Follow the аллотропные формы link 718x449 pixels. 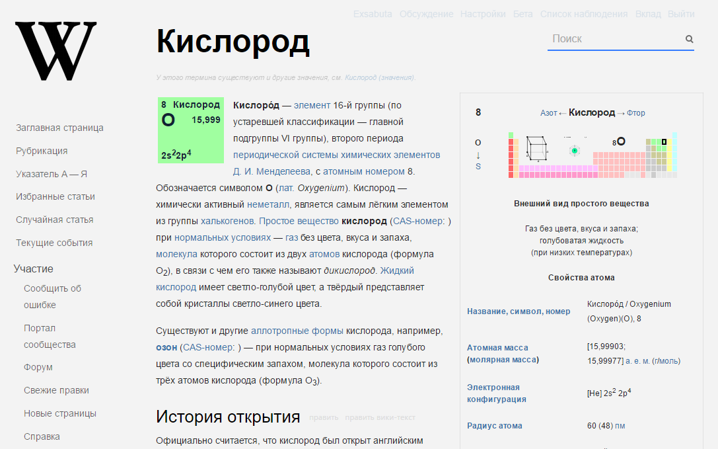pos(297,331)
